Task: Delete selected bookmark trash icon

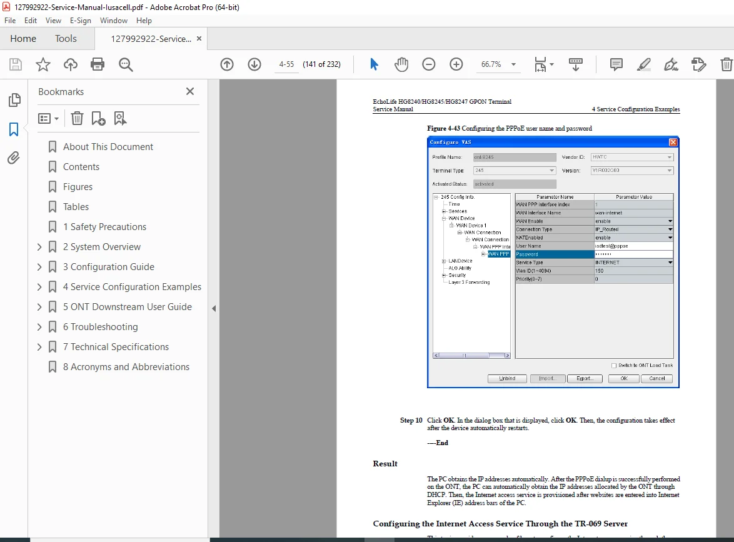Action: coord(77,118)
